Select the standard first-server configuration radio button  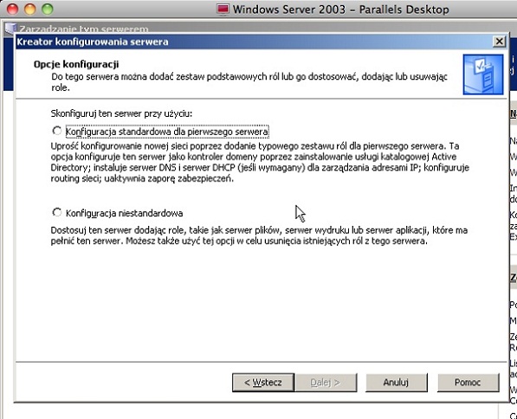(x=57, y=131)
